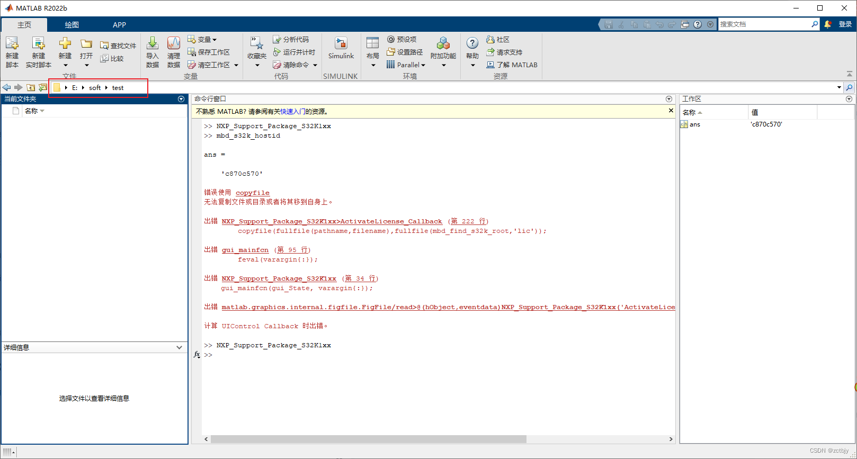Open the 快速入门 link

[292, 112]
